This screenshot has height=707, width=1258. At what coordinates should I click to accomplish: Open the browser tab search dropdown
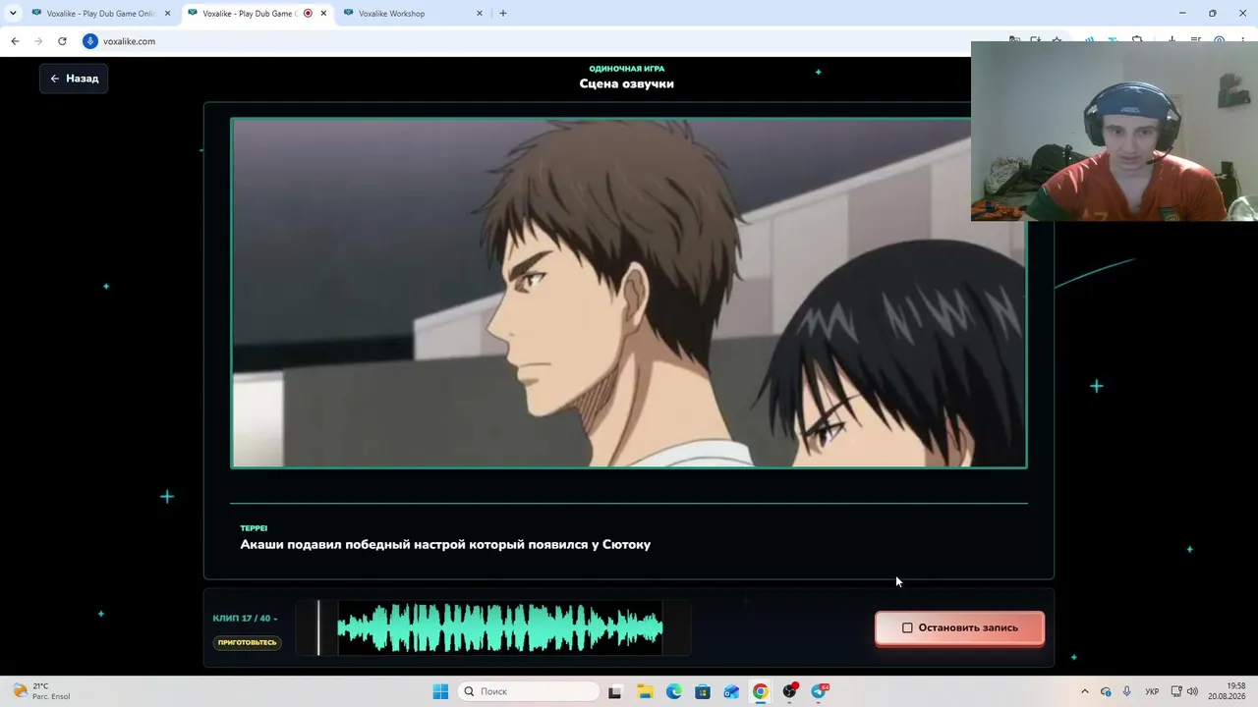pos(13,14)
